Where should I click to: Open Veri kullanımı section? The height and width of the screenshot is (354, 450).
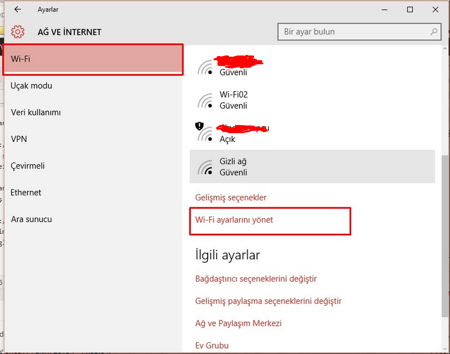[x=93, y=112]
